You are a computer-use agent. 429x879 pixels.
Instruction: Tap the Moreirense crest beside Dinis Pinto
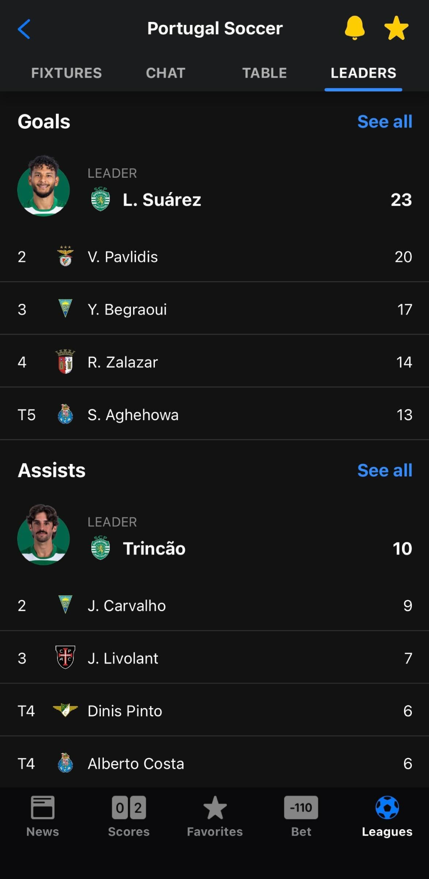(65, 710)
